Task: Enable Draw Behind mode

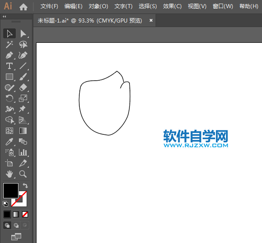Action: (x=16, y=225)
